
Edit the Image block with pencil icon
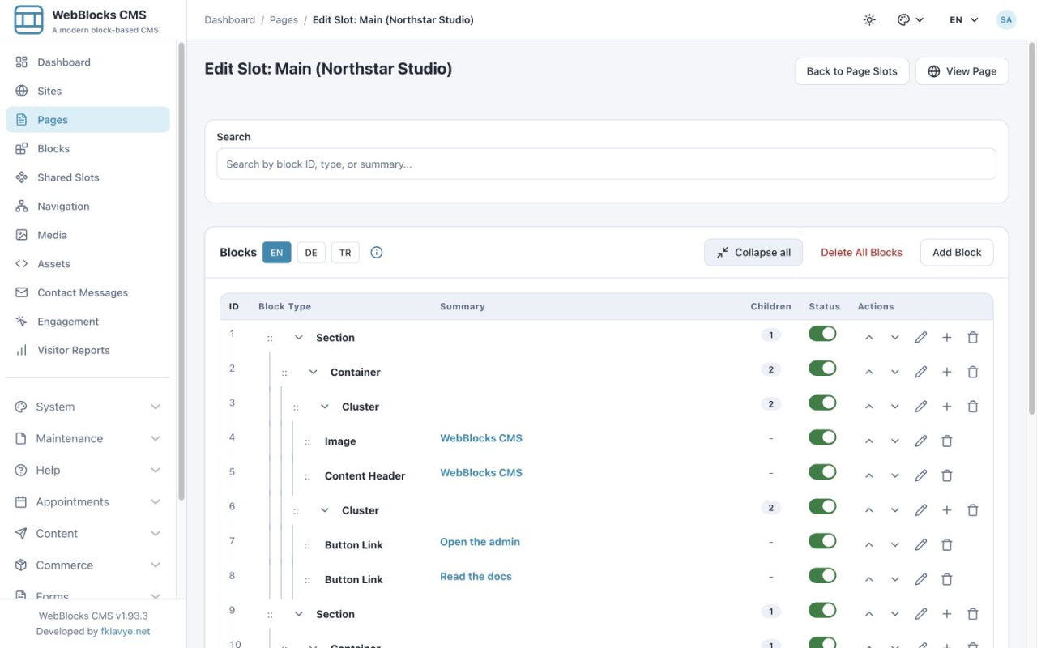click(x=921, y=441)
